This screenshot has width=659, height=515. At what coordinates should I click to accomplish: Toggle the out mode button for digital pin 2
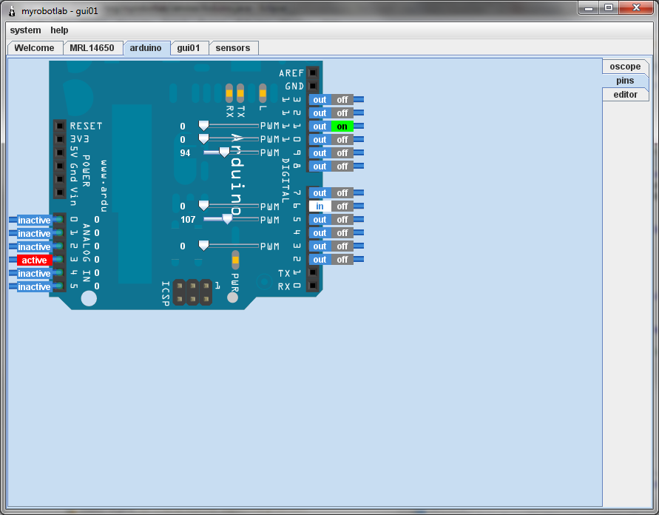320,260
